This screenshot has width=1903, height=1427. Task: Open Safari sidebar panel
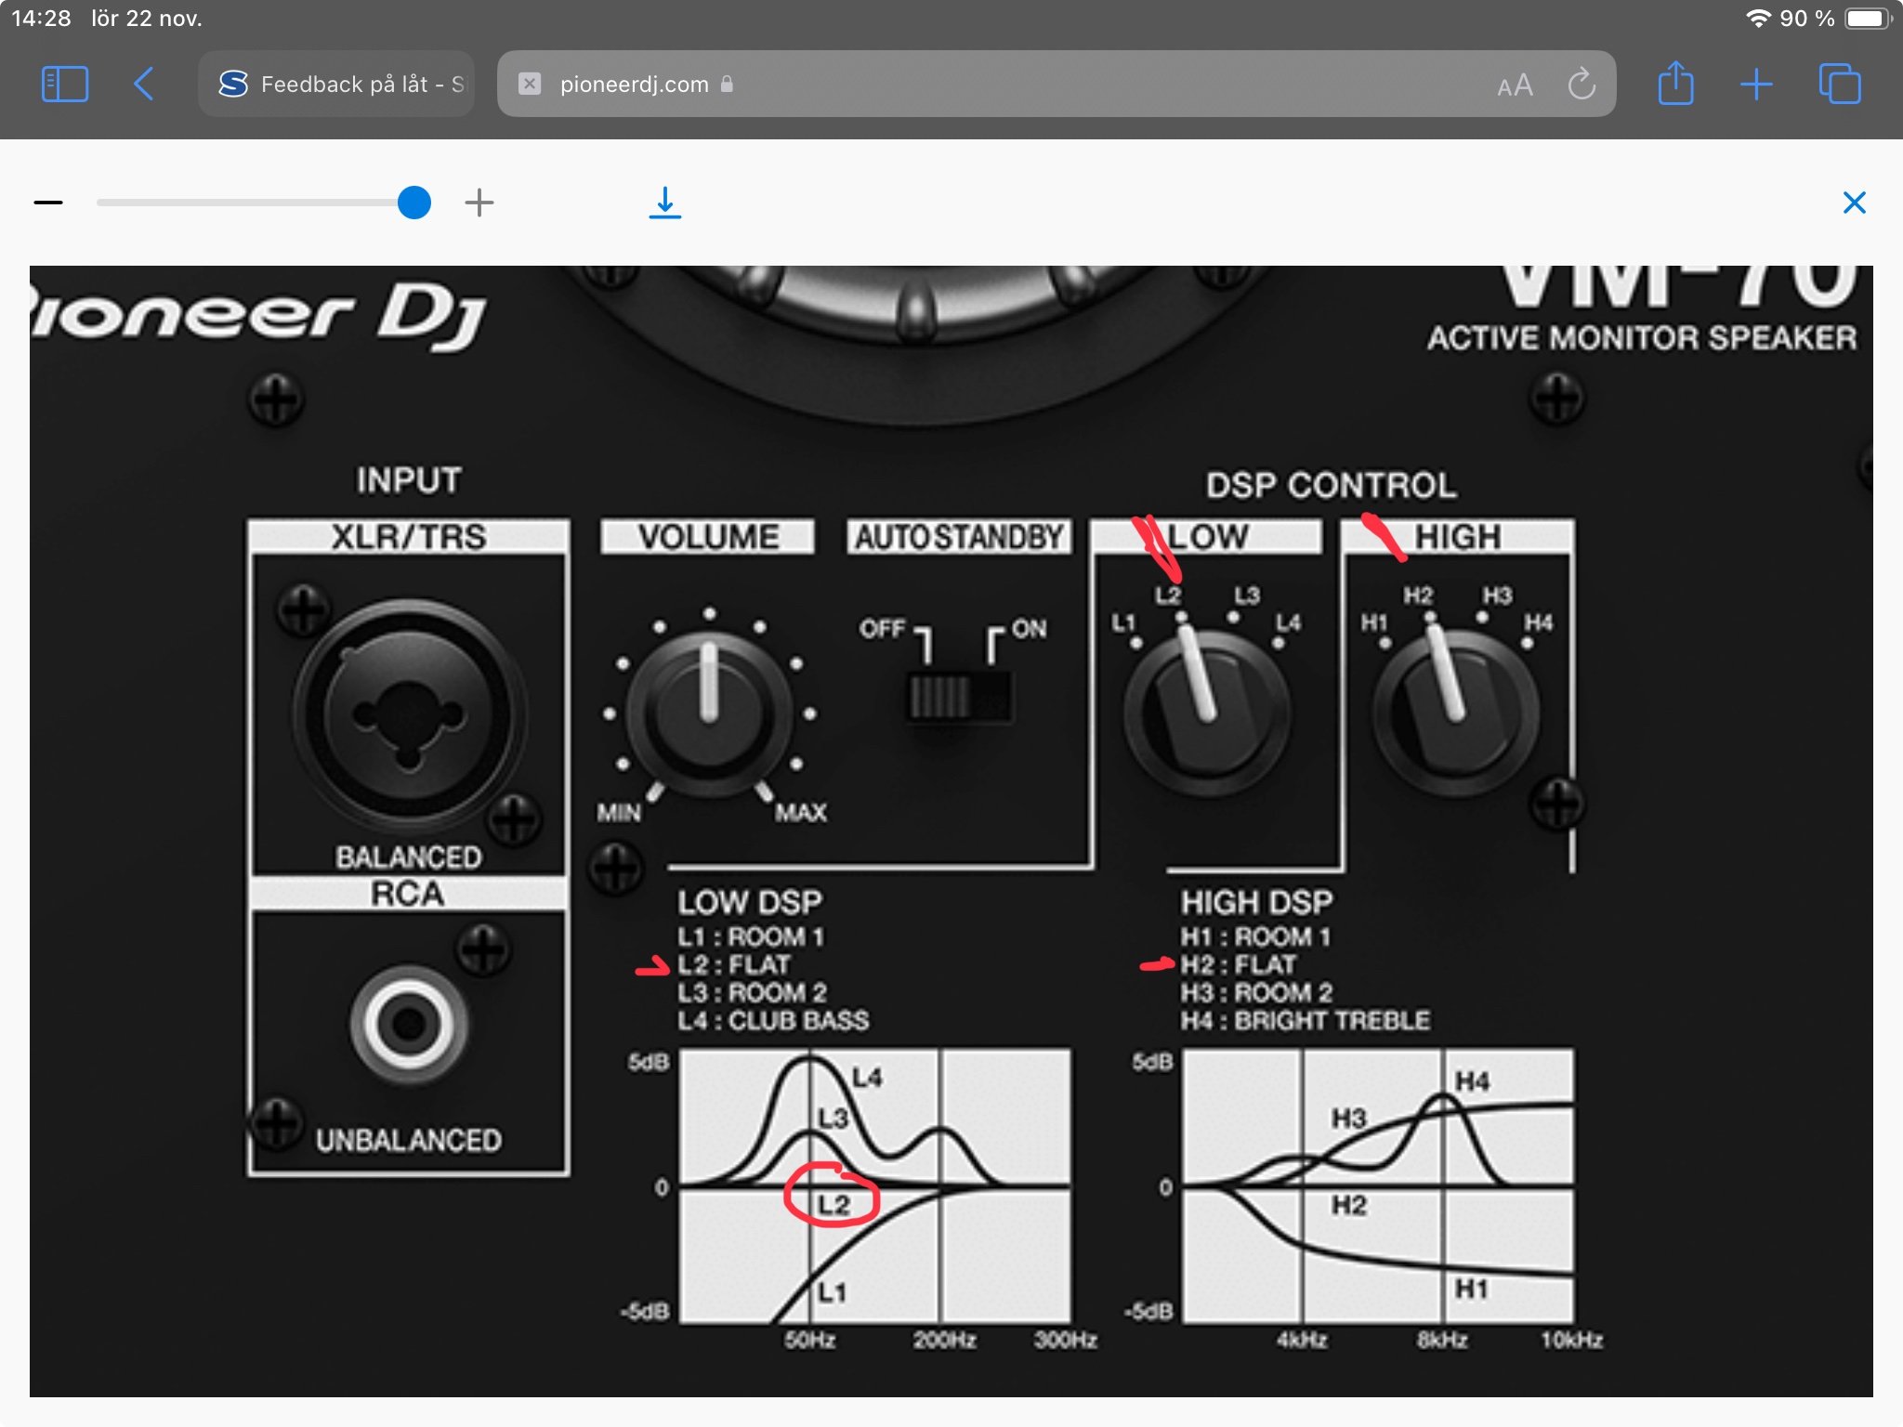65,84
